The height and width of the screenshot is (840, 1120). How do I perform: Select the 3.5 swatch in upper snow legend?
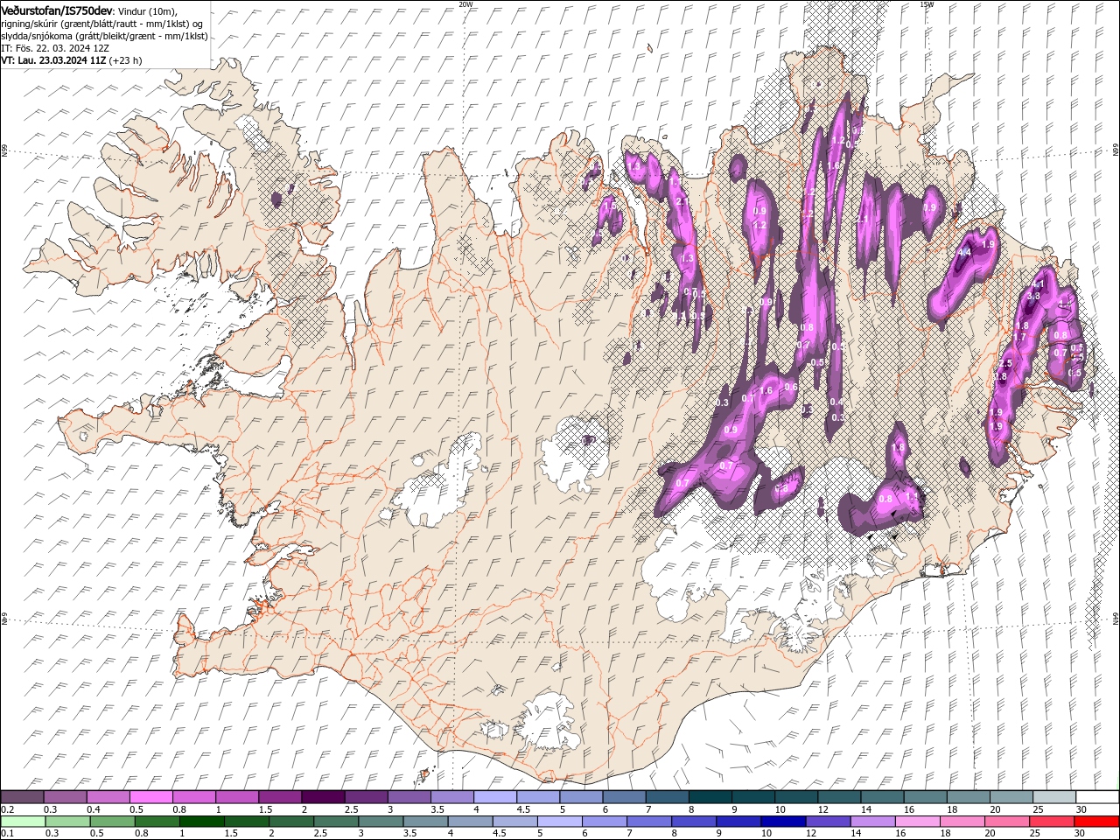point(451,796)
